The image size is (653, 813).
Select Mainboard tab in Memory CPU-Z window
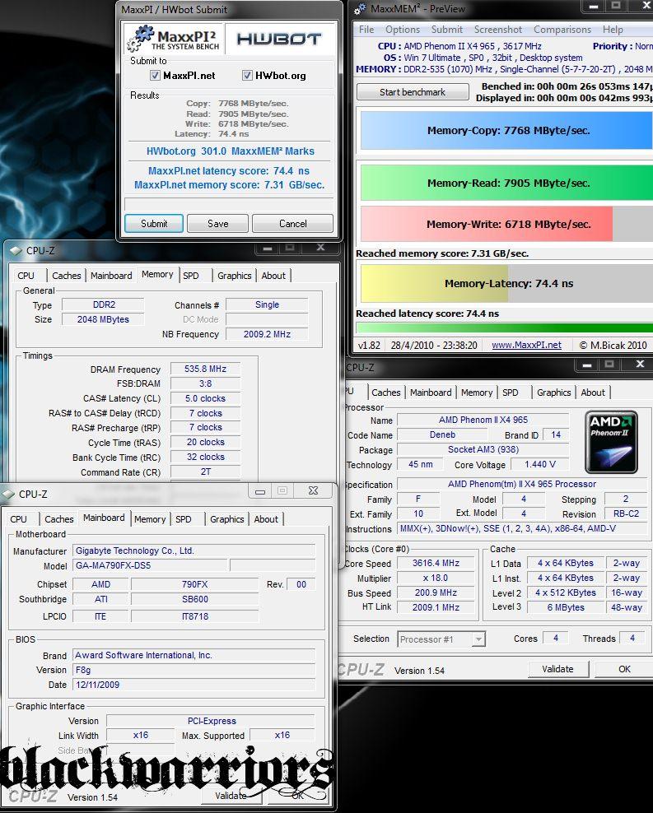(x=111, y=276)
